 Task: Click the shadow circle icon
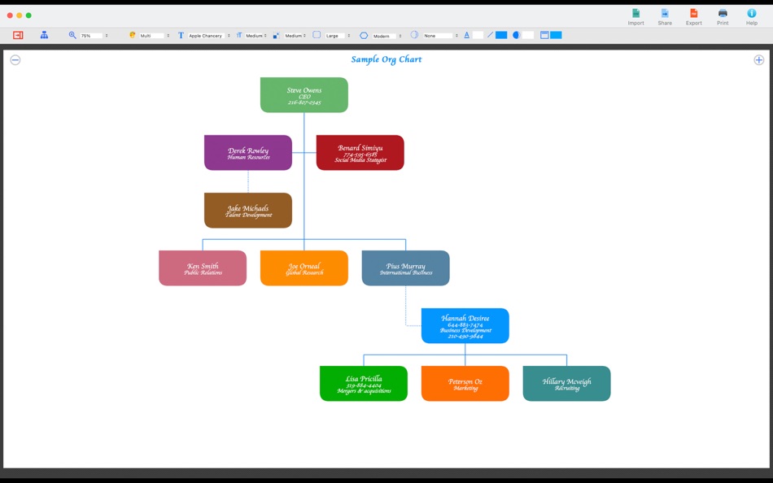coord(415,35)
